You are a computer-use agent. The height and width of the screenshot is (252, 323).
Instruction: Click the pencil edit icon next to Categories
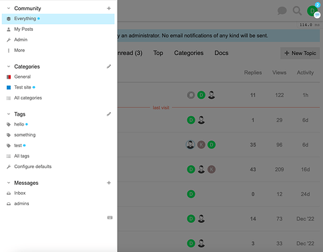(x=109, y=67)
